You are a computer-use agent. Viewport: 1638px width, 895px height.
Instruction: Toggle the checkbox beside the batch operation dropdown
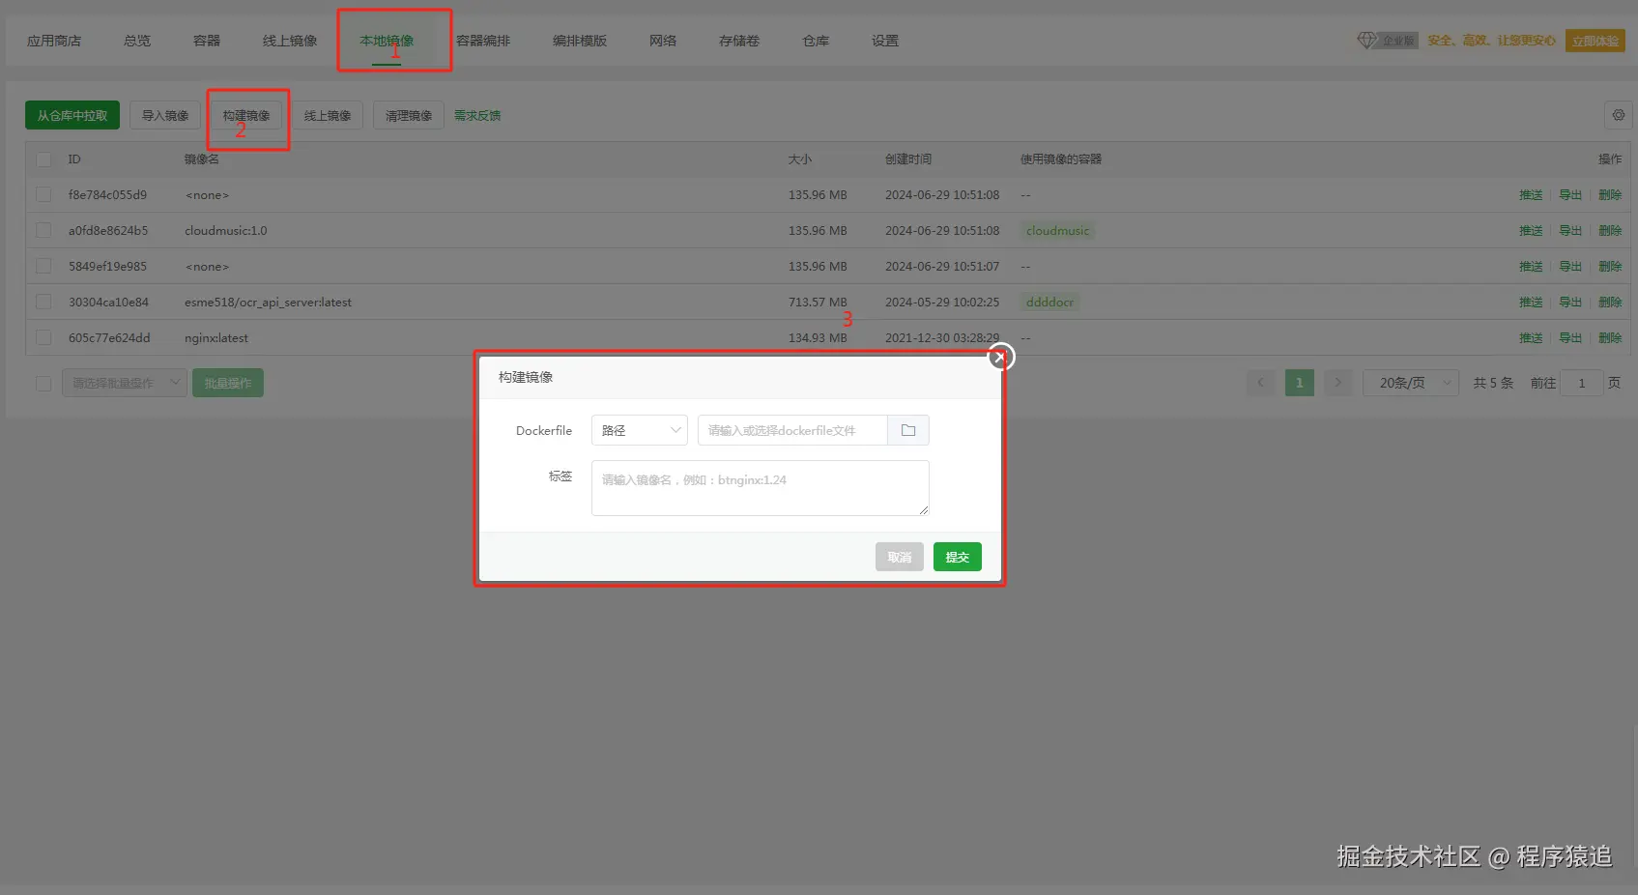click(43, 384)
